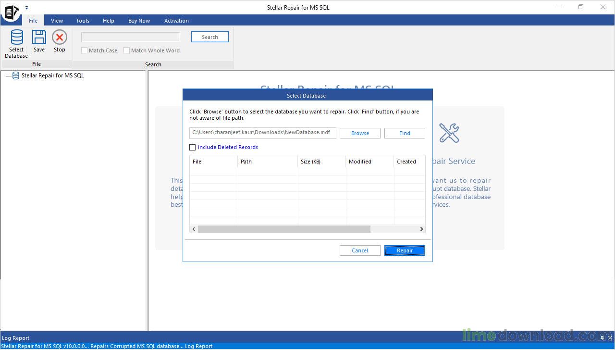Click the Browse button

click(360, 133)
